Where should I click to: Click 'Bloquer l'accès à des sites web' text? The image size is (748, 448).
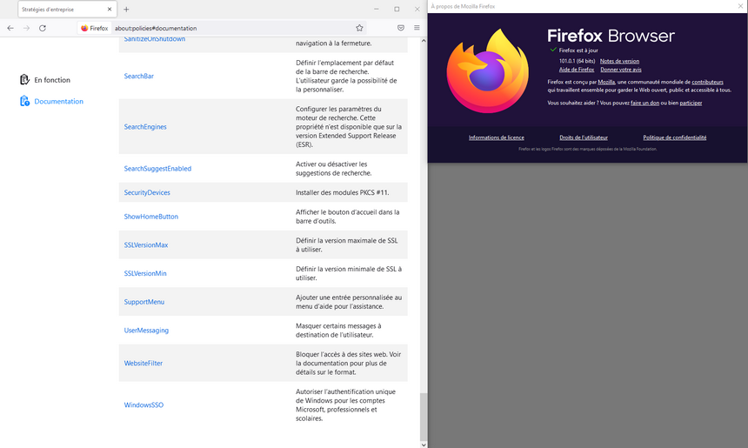pos(348,363)
